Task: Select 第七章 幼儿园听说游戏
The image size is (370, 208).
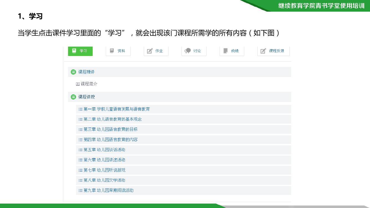Action: [x=104, y=170]
